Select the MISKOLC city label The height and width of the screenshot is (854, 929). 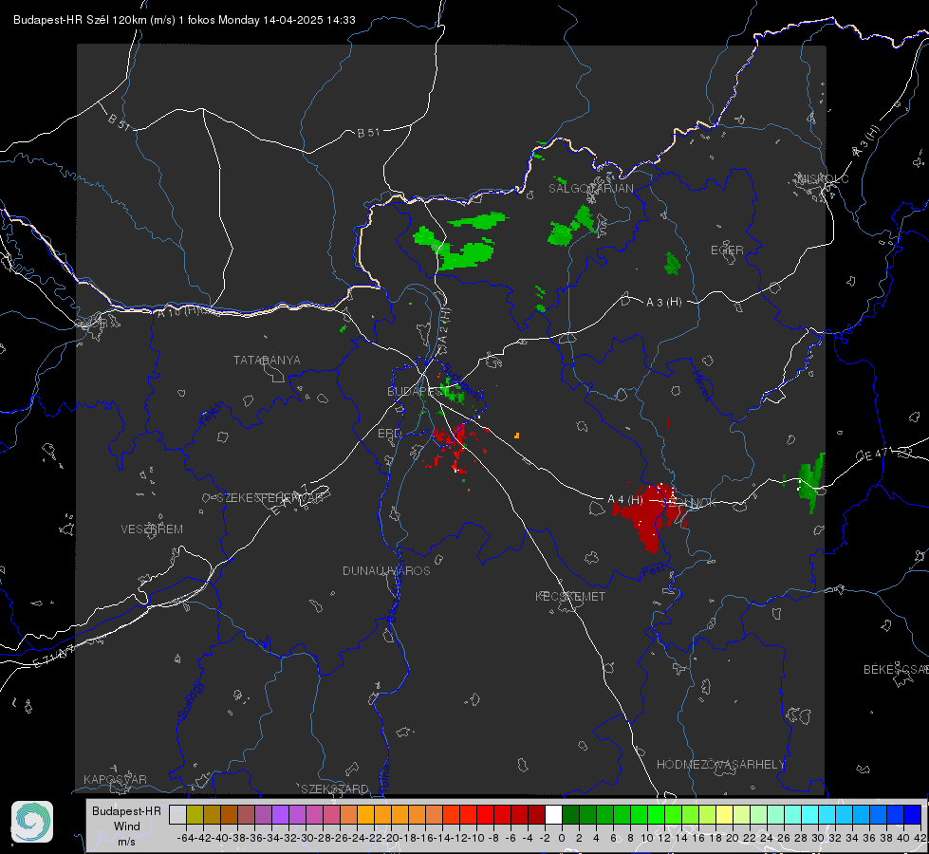[823, 178]
